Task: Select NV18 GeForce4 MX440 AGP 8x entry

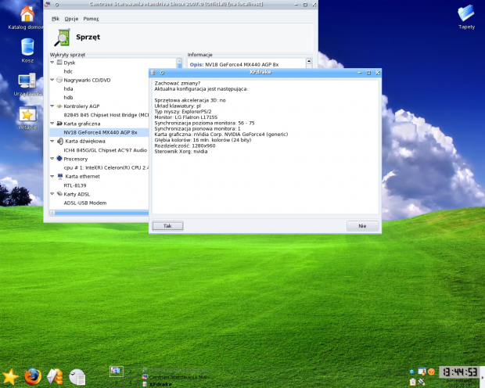Action: 100,132
